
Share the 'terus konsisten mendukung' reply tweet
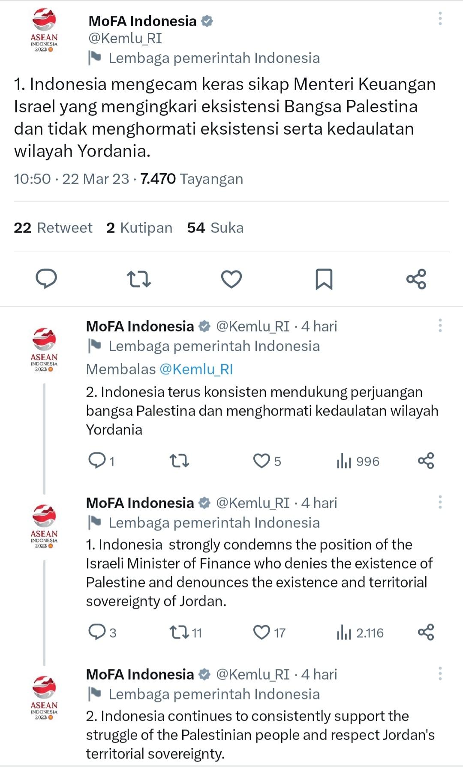tap(426, 461)
